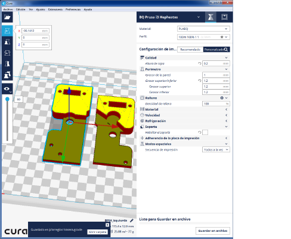Click the Y position input field
This screenshot has width=291, height=239.
point(35,38)
